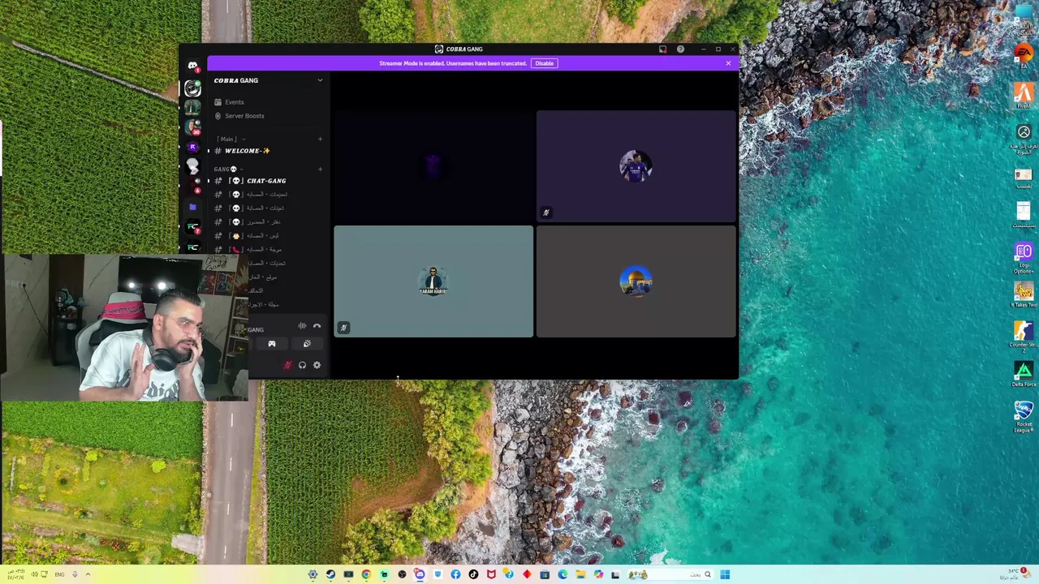Select the participant tile with purple jersey avatar
The height and width of the screenshot is (584, 1039).
point(636,166)
